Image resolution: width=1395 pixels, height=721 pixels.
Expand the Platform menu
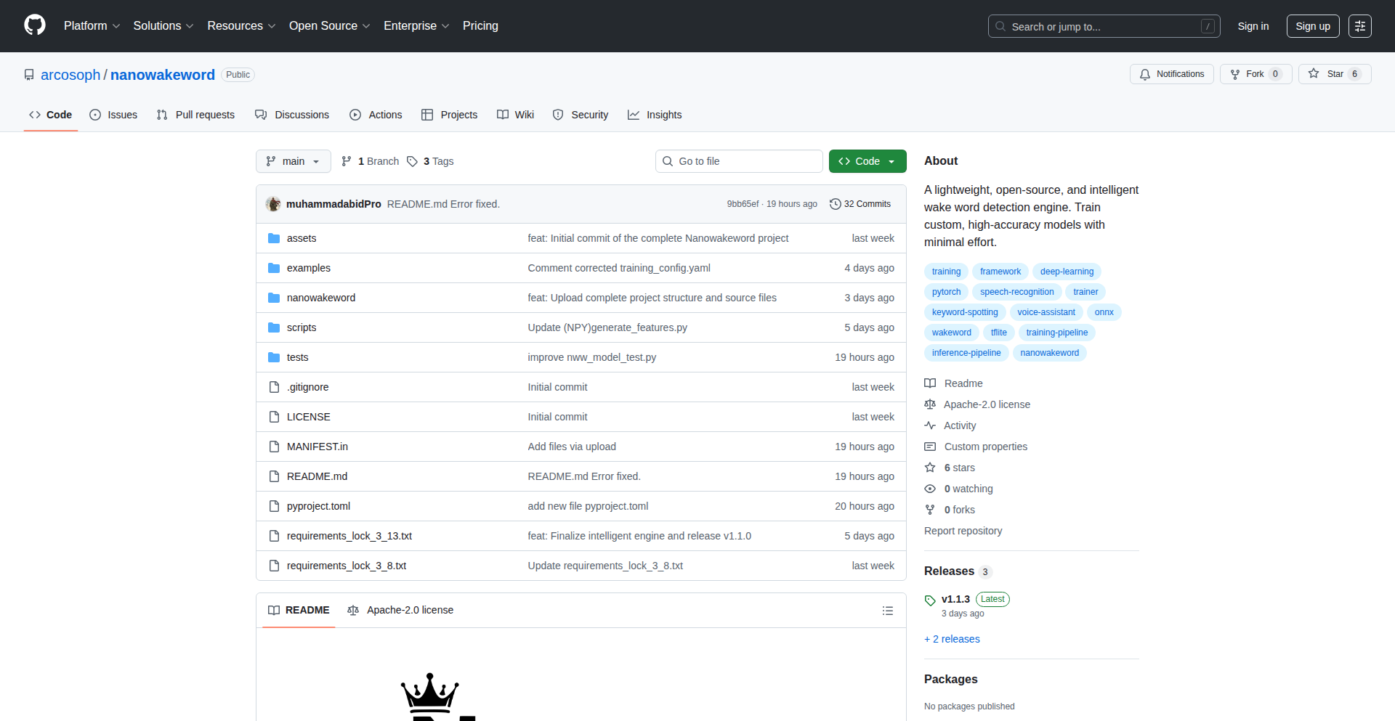point(92,25)
